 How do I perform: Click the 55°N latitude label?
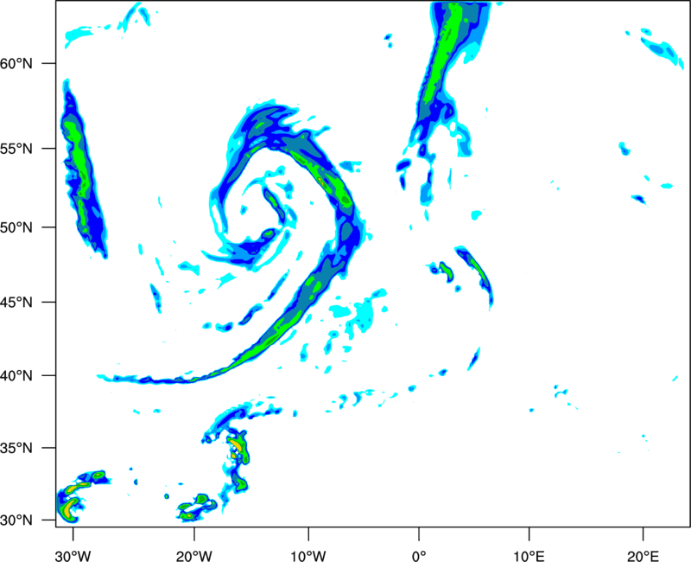(x=16, y=149)
